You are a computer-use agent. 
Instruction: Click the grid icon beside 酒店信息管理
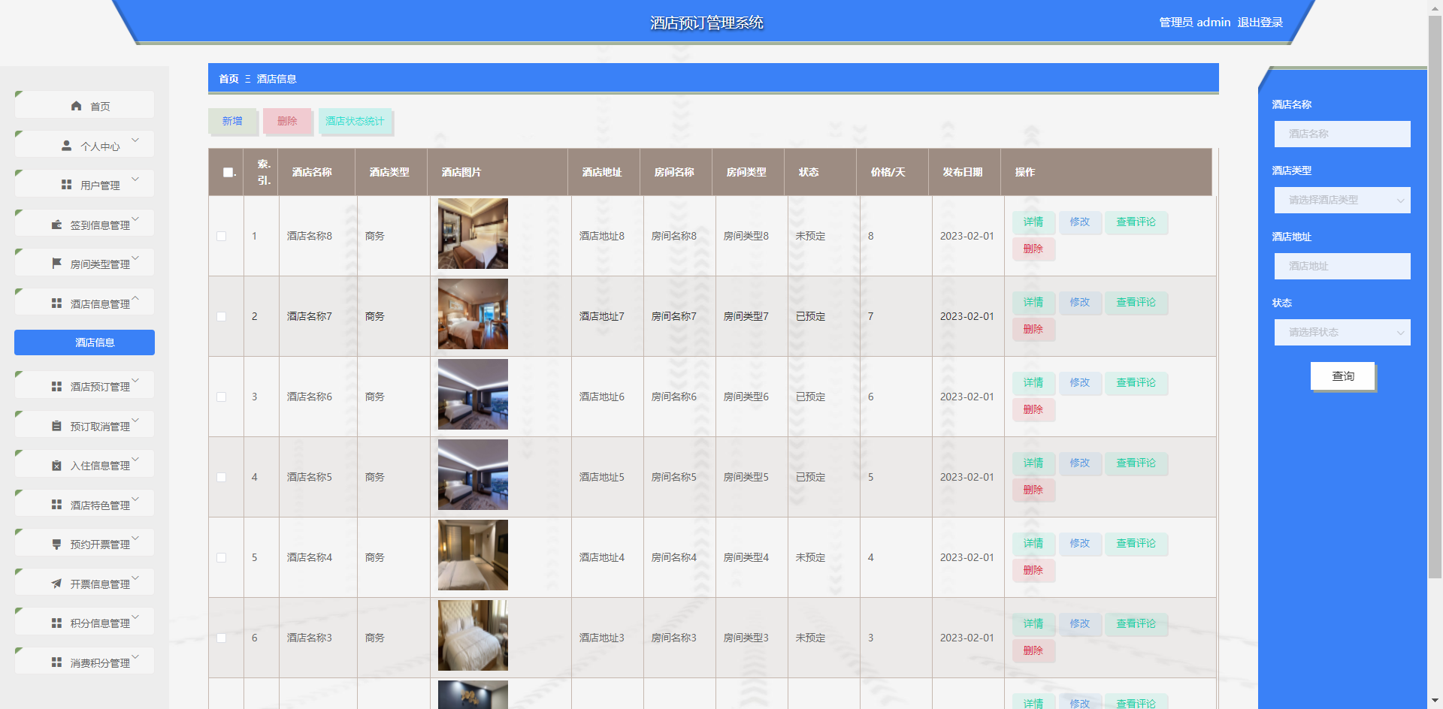(56, 303)
